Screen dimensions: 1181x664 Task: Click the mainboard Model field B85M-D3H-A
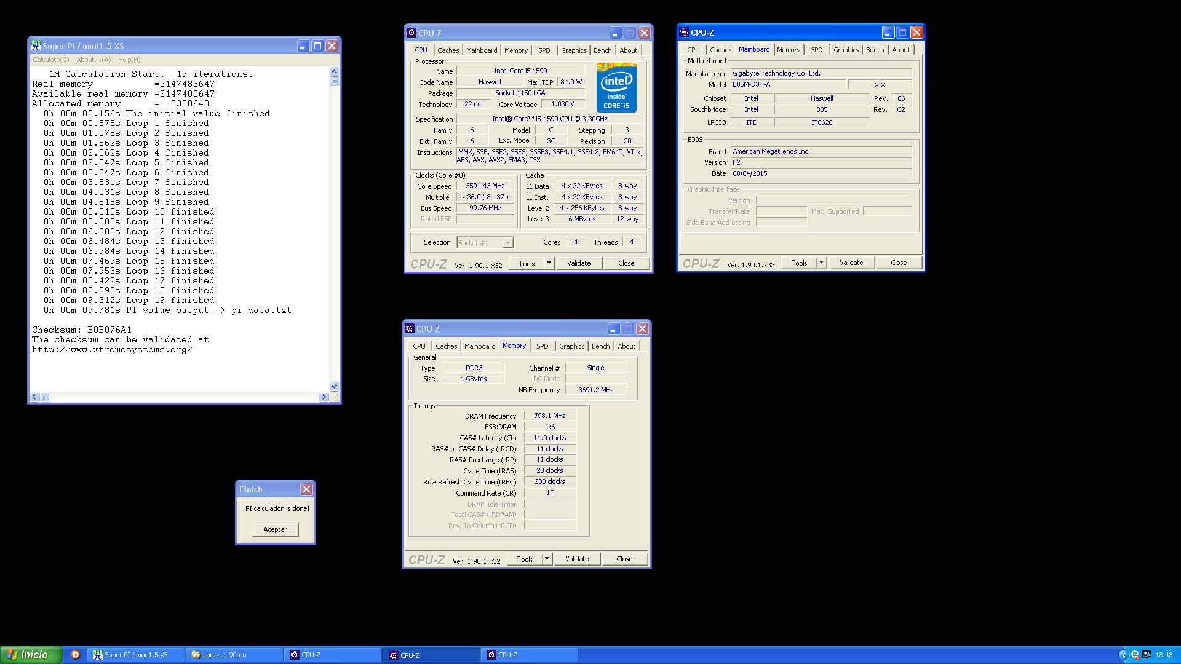tap(789, 85)
